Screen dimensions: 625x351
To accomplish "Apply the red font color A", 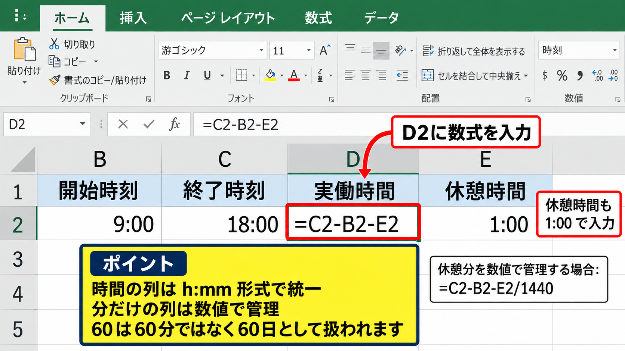I will click(294, 75).
